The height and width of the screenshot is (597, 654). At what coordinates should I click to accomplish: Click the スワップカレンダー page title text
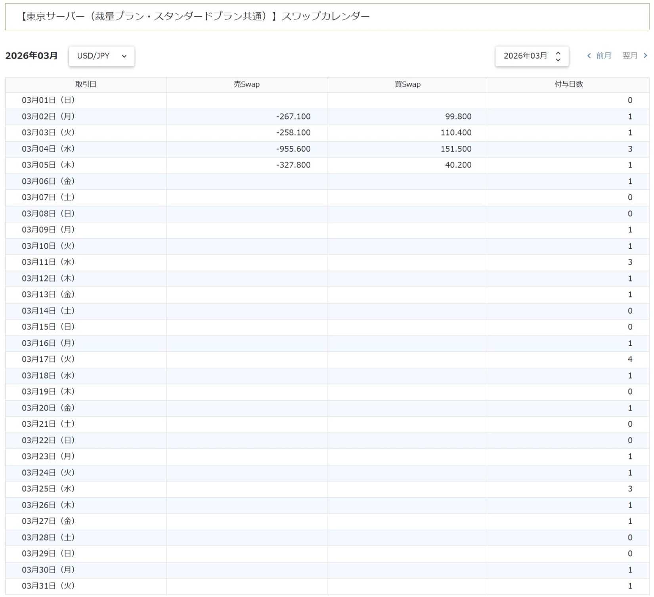coord(325,16)
